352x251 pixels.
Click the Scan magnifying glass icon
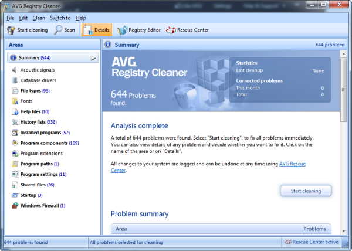pos(58,30)
